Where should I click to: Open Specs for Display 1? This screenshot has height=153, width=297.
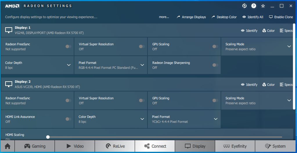point(286,31)
